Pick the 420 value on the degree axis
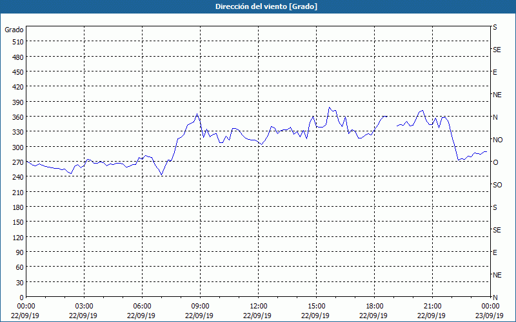This screenshot has width=516, height=322. [19, 87]
